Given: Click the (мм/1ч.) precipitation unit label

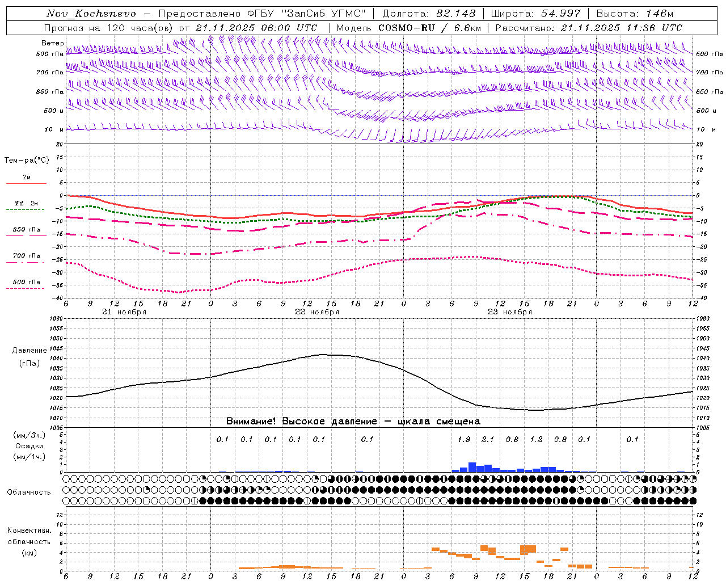Looking at the screenshot, I should pyautogui.click(x=29, y=457).
